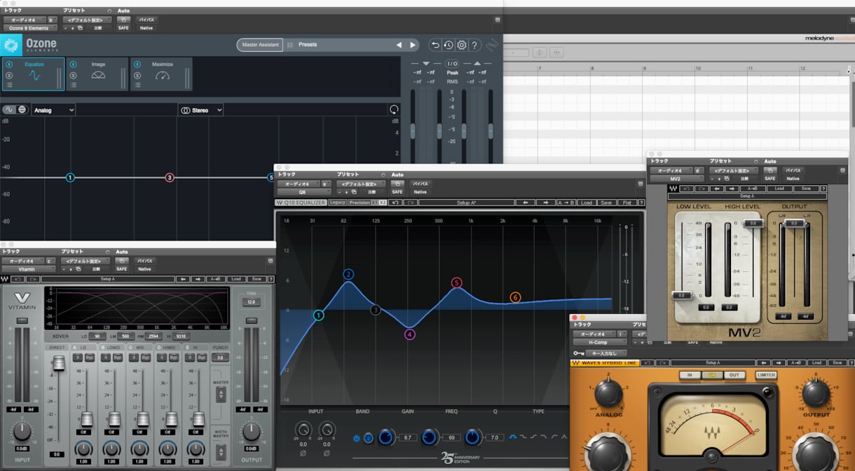Click Ozone undo icon
Image resolution: width=855 pixels, height=471 pixels.
click(435, 45)
